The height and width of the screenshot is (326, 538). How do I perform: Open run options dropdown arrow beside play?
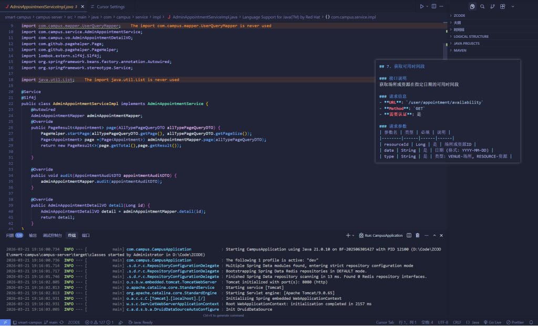coord(427,6)
